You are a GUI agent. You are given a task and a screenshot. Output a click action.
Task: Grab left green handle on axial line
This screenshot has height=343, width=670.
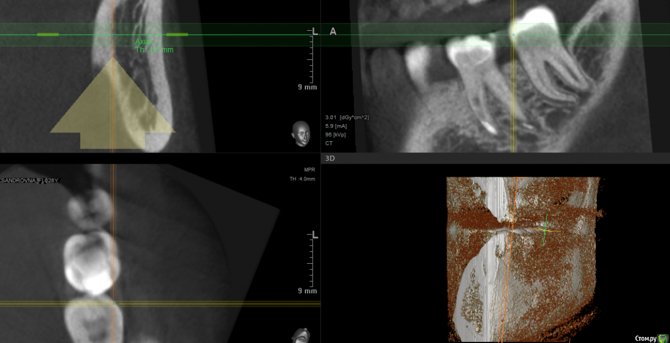pyautogui.click(x=47, y=35)
